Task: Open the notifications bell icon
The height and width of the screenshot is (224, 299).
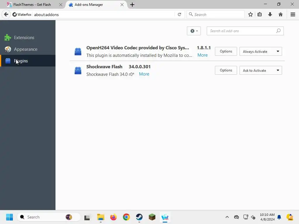Action: point(279,217)
